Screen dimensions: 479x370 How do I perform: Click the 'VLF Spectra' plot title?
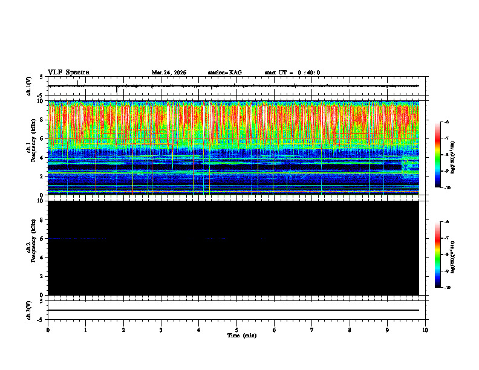coord(68,73)
